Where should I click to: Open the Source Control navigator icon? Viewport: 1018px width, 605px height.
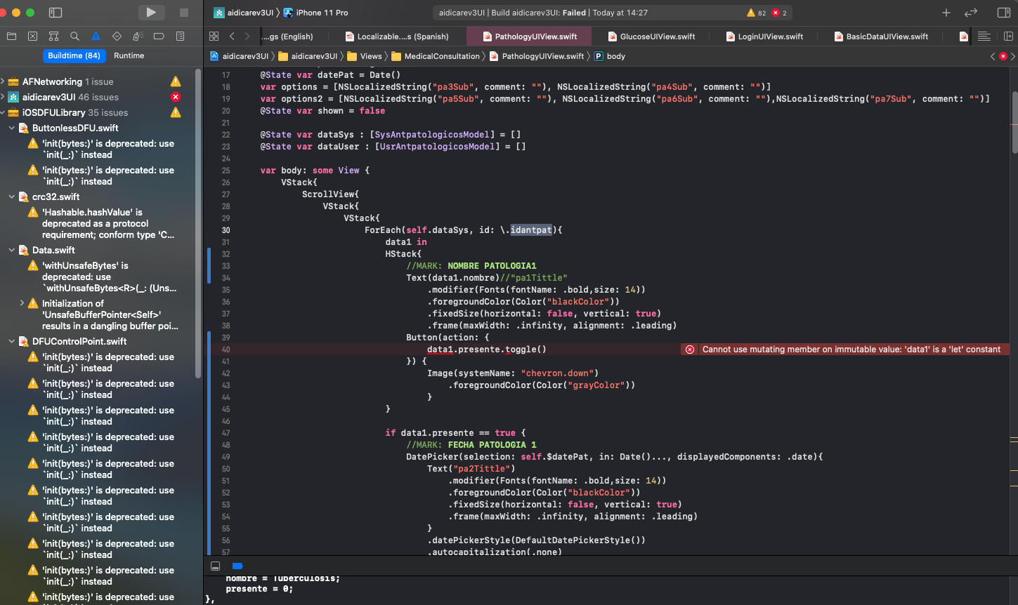[x=32, y=36]
